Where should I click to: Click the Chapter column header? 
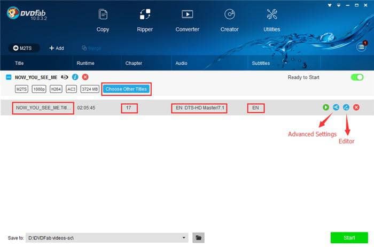[134, 63]
